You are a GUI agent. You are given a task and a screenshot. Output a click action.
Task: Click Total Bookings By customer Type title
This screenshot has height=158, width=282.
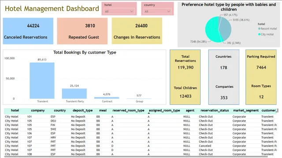click(85, 52)
